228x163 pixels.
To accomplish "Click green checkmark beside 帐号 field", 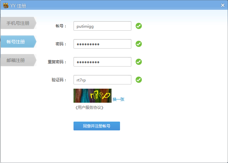I will tap(139, 26).
